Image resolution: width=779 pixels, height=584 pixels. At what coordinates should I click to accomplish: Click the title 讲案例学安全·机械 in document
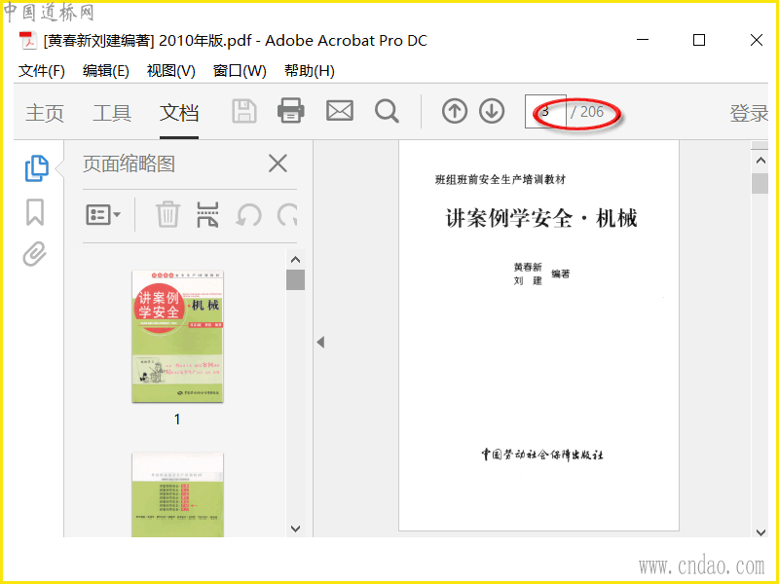[541, 218]
